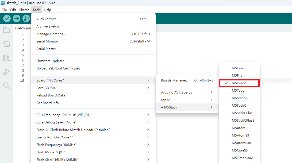Select the M5Tough board

click(239, 90)
